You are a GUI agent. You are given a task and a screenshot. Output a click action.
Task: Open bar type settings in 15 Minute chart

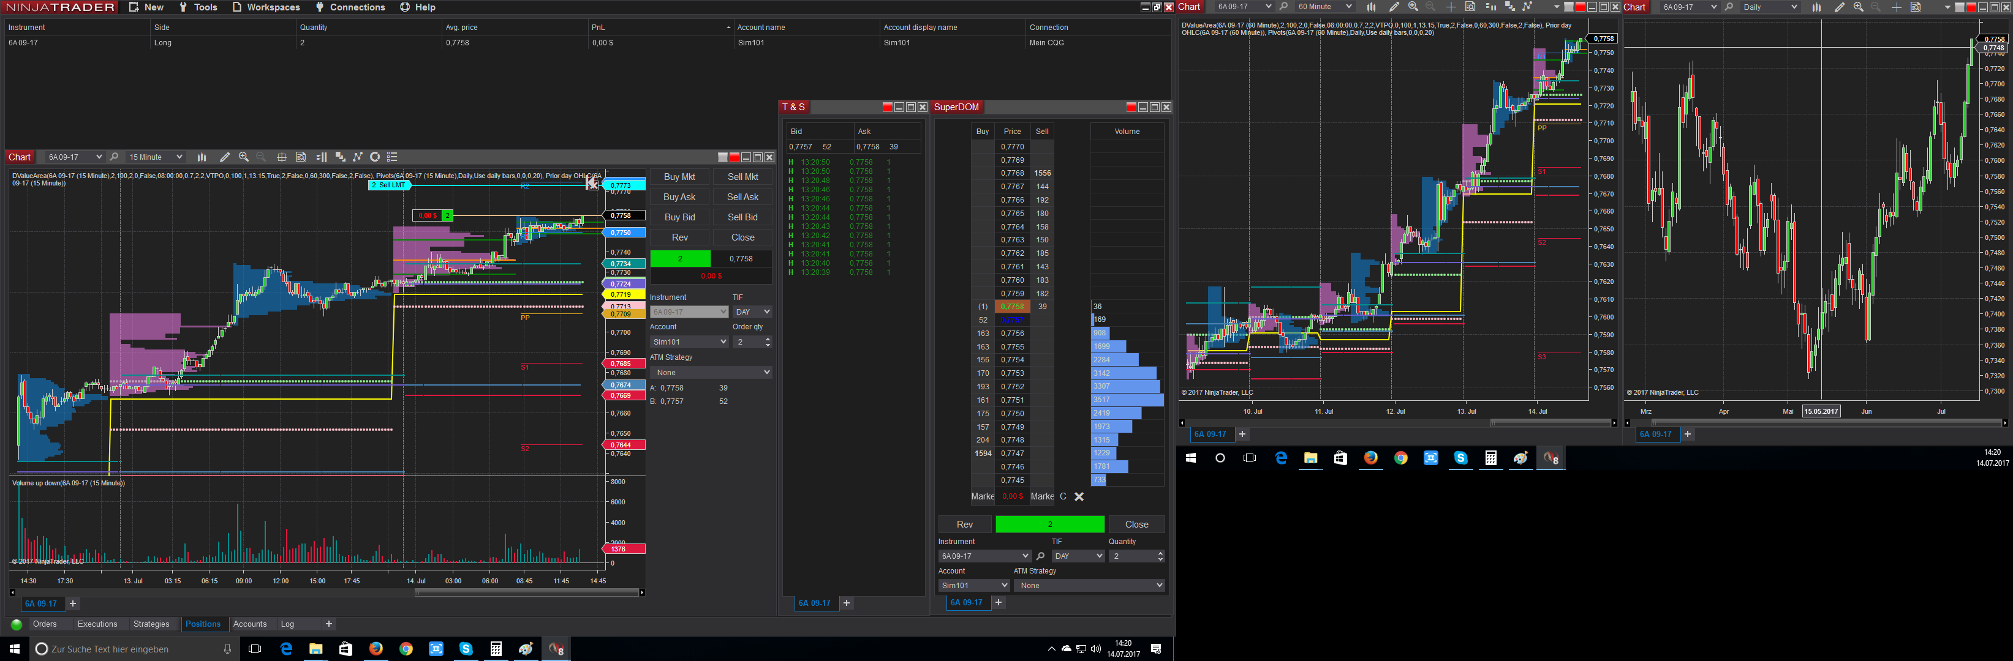point(202,157)
